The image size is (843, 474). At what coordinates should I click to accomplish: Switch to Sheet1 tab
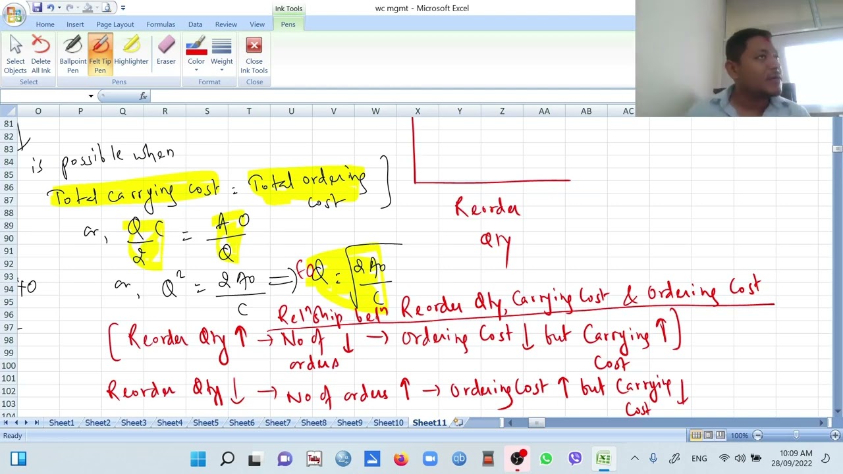click(61, 423)
